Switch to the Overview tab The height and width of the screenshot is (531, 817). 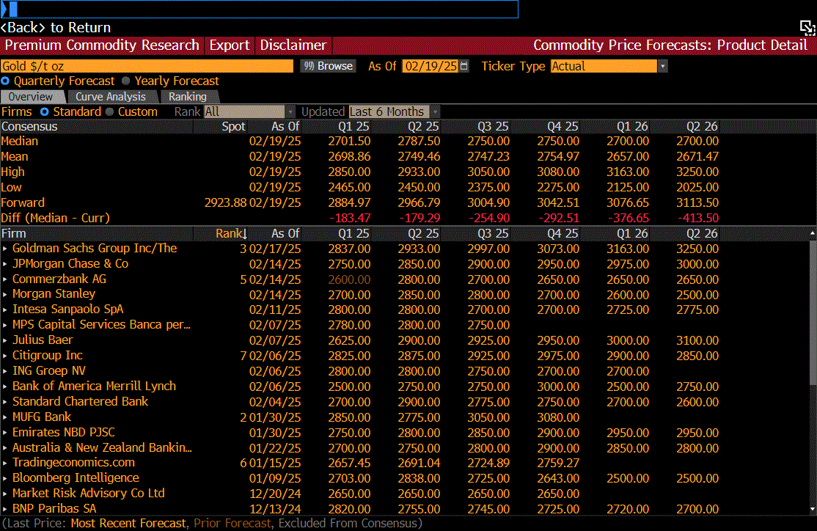pyautogui.click(x=31, y=97)
